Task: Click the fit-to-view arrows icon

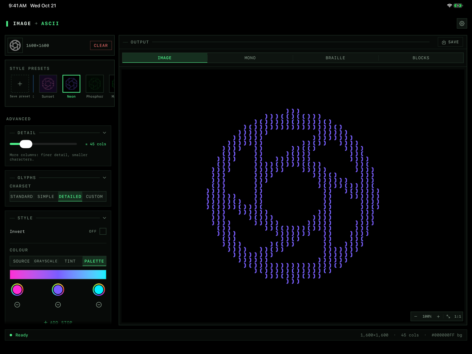Action: pyautogui.click(x=448, y=317)
